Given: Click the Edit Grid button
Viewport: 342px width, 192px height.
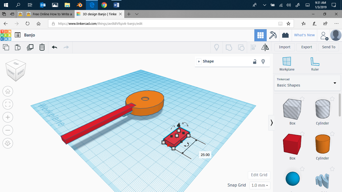Looking at the screenshot, I should click(x=259, y=175).
